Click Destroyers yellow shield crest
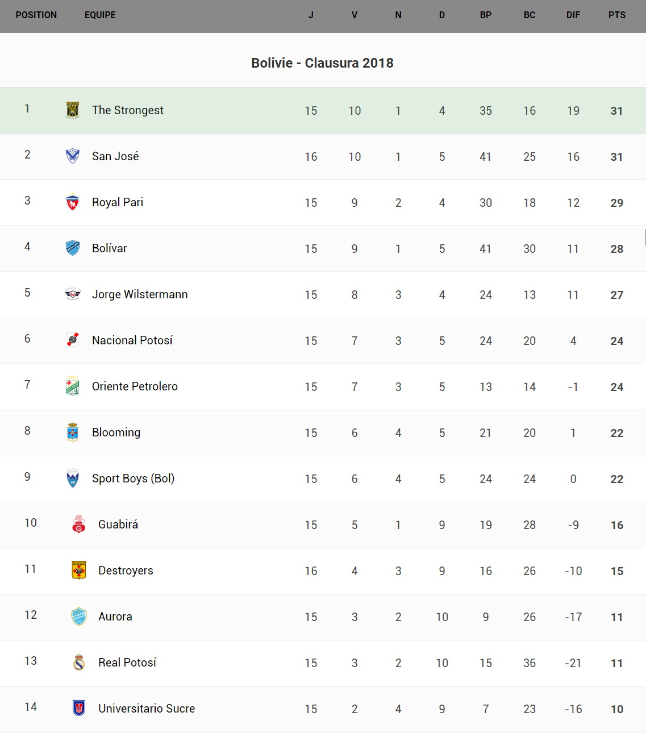The width and height of the screenshot is (646, 733). tap(79, 570)
